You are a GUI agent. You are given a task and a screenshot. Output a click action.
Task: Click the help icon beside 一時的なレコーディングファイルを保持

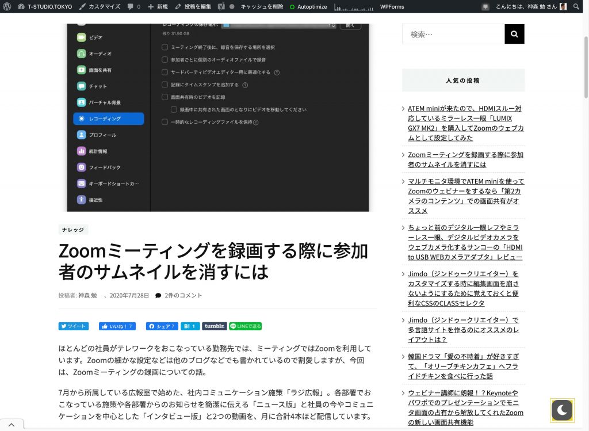256,122
